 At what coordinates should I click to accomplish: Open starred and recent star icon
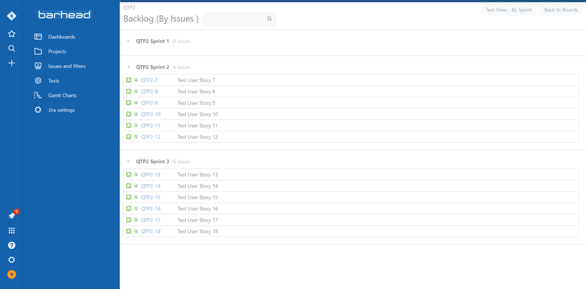(12, 34)
